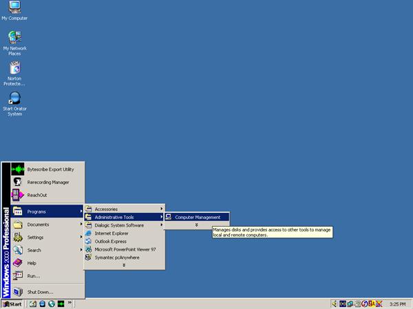The image size is (413, 309).
Task: Open Computer Management
Action: tap(197, 217)
